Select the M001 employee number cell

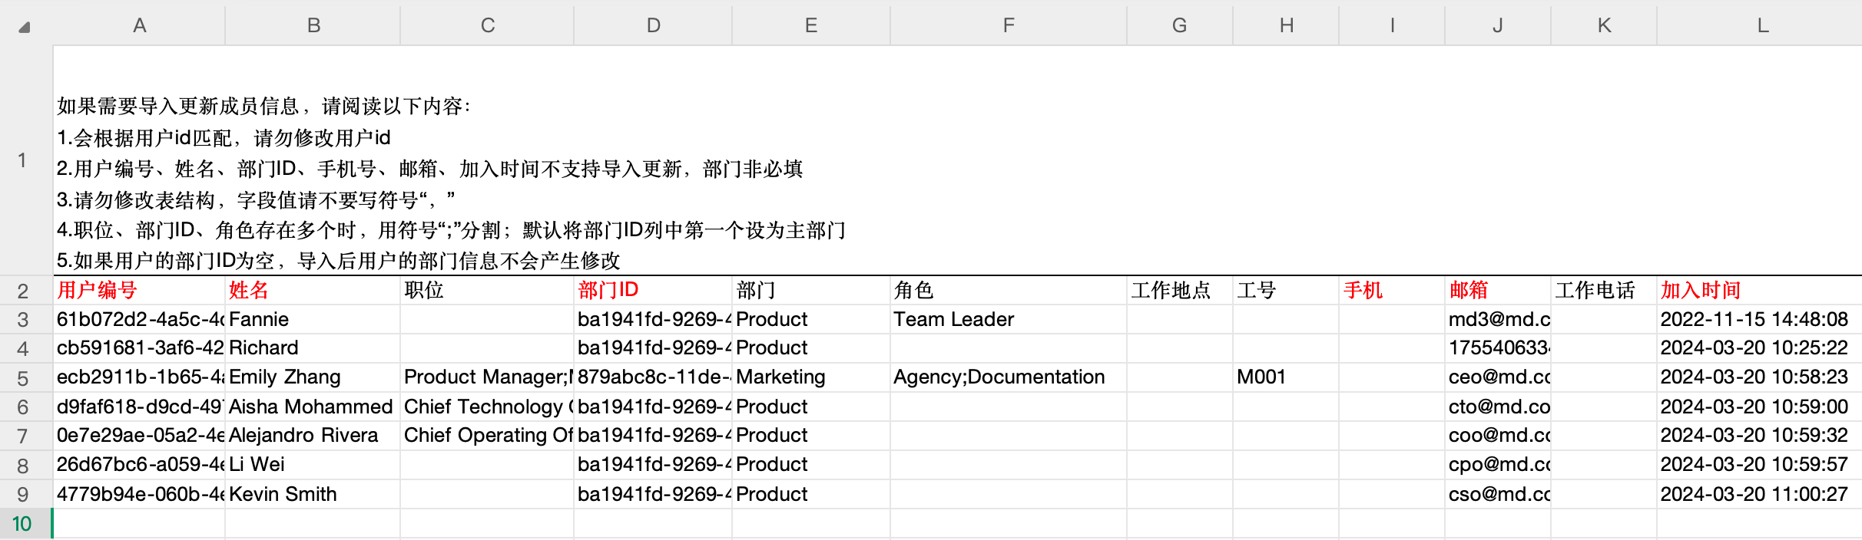(x=1285, y=377)
